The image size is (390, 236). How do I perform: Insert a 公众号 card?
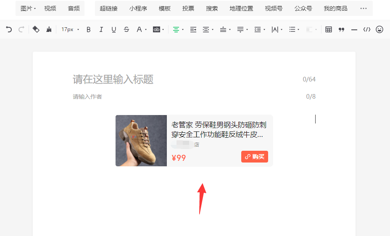tap(303, 8)
